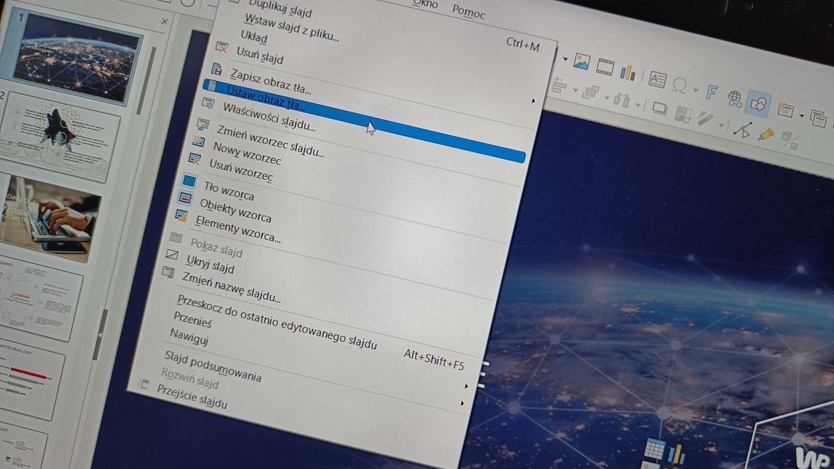Open the Przejście slajdu entry
The width and height of the screenshot is (834, 469).
coord(192,397)
